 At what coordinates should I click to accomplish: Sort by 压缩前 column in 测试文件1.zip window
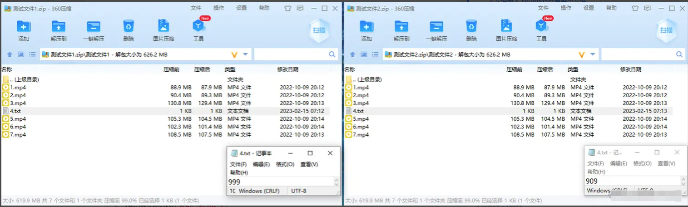tap(171, 69)
